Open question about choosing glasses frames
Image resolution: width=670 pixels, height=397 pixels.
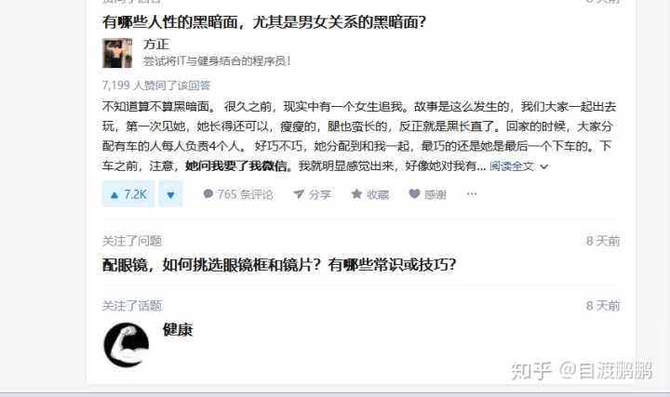(x=279, y=265)
